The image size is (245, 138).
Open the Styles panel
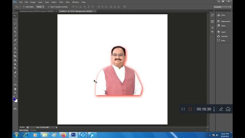222,26
